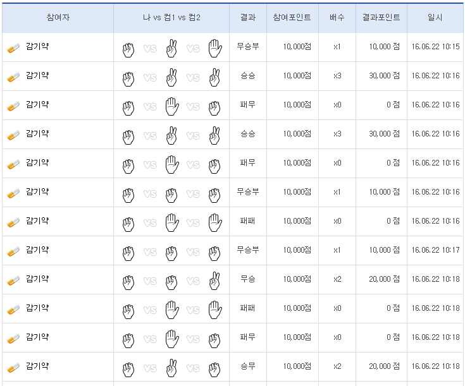Viewport: 465px width, 386px height.
Task: Click 컴2 paper hand in 패패 row at 10:18
Action: (215, 309)
